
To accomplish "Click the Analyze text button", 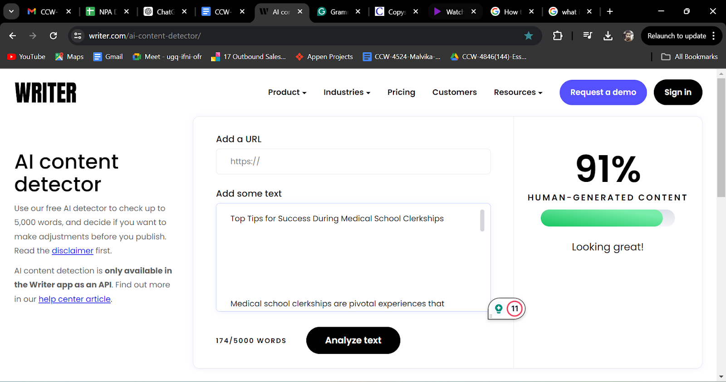I will (353, 340).
